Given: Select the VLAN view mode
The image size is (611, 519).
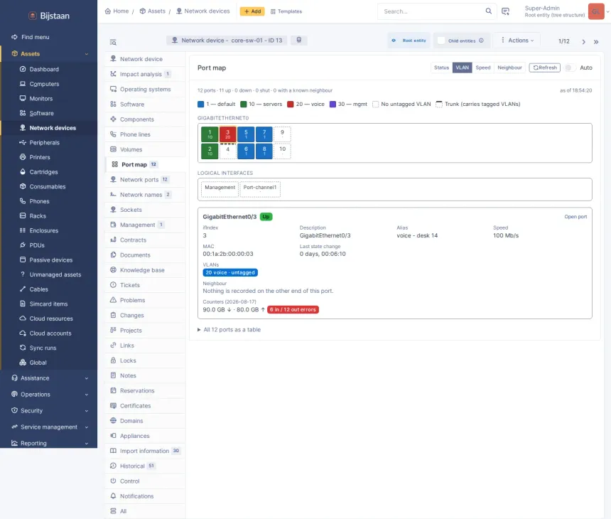Looking at the screenshot, I should click(x=462, y=68).
